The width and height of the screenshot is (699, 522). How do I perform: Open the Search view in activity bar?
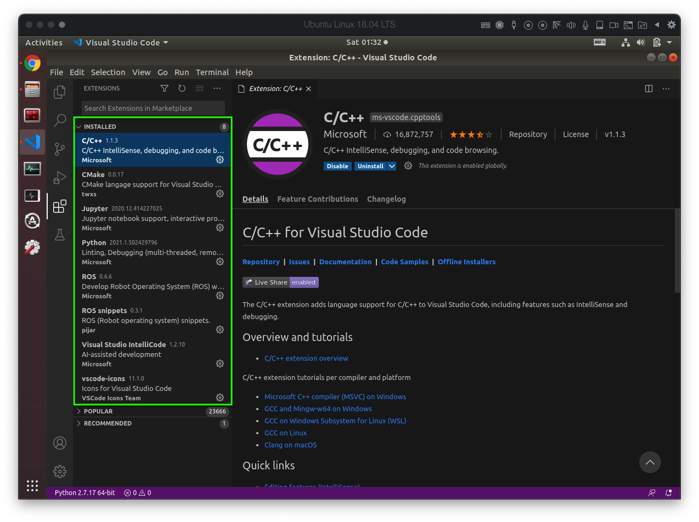[x=60, y=121]
